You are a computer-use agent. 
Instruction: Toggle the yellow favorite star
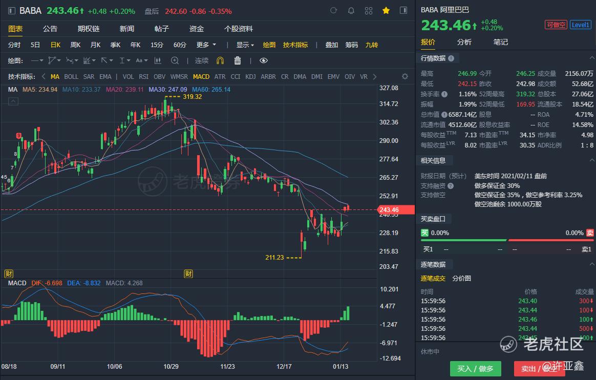tap(386, 11)
